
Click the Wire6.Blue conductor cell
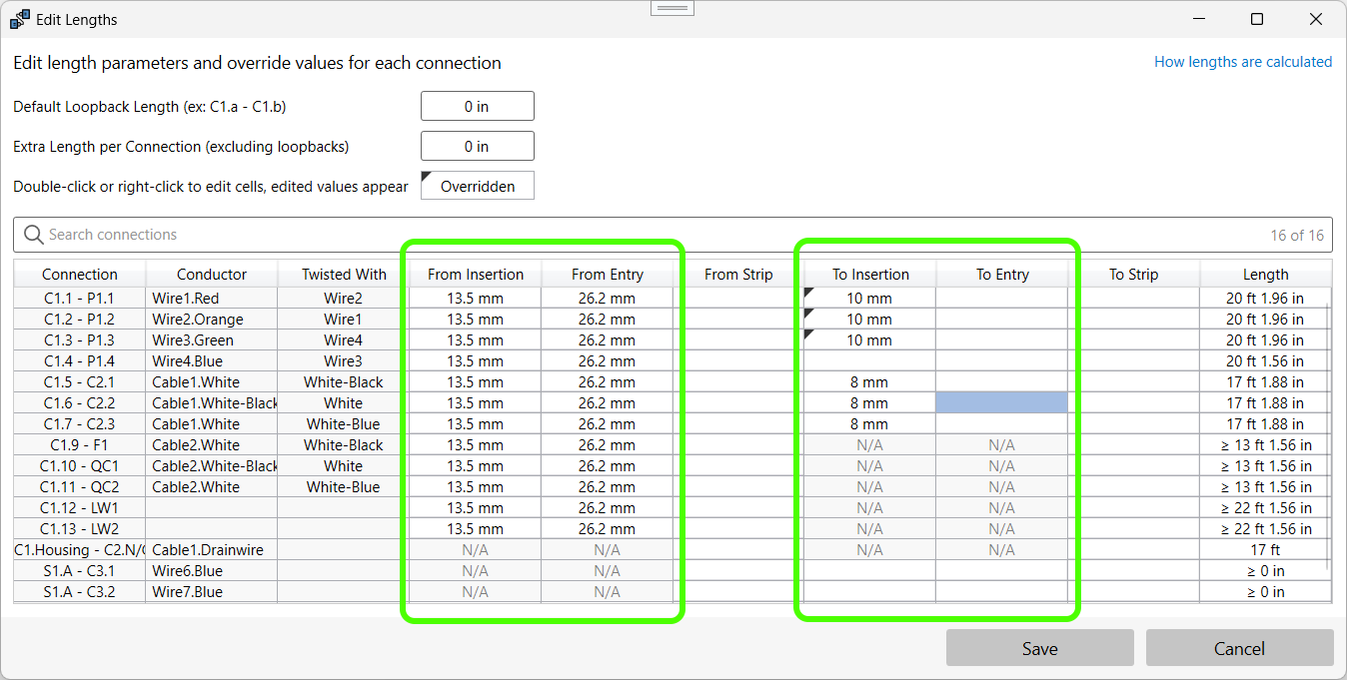212,570
